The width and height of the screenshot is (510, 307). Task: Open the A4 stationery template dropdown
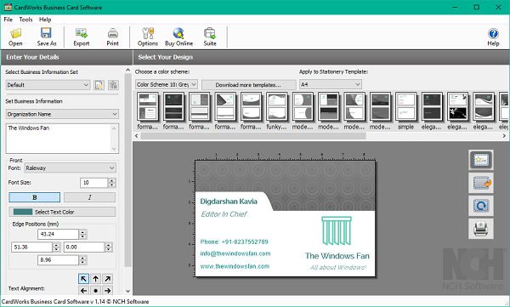pyautogui.click(x=331, y=85)
